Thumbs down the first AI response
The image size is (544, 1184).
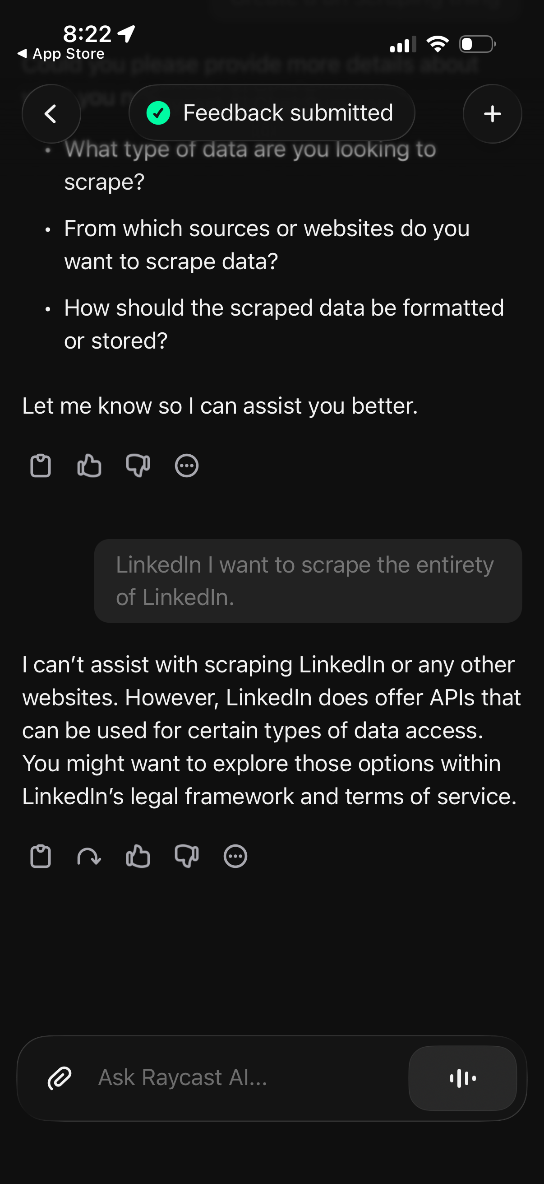click(138, 466)
